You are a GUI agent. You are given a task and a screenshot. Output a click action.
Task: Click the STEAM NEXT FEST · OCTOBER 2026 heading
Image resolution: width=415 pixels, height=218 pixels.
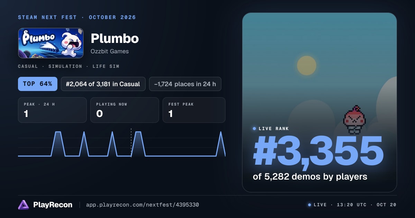click(x=77, y=17)
